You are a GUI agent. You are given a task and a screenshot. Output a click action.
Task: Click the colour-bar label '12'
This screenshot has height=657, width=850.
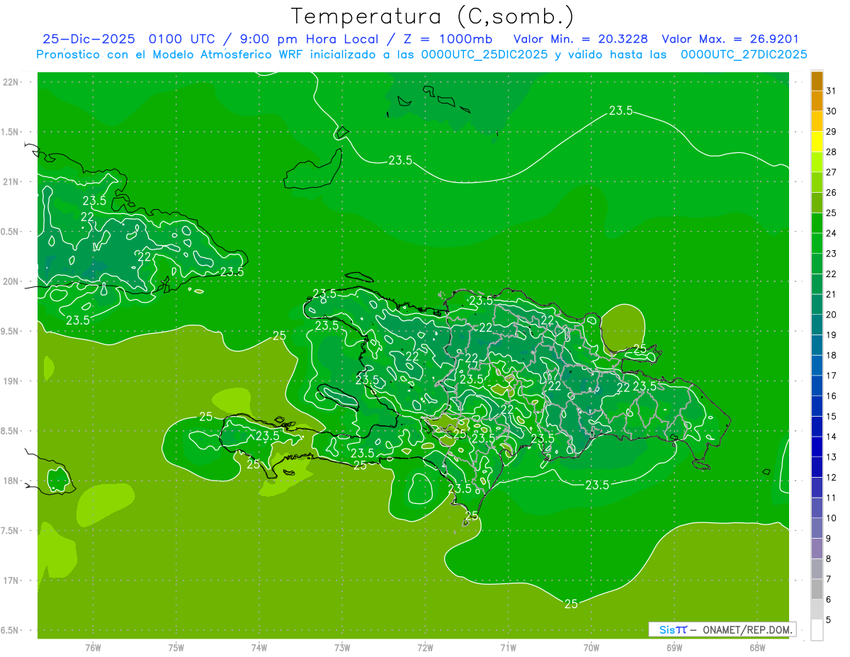832,478
